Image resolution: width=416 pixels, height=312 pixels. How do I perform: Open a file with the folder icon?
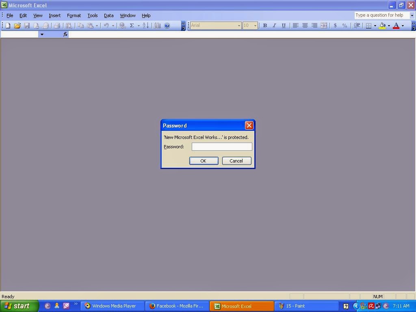[x=17, y=26]
